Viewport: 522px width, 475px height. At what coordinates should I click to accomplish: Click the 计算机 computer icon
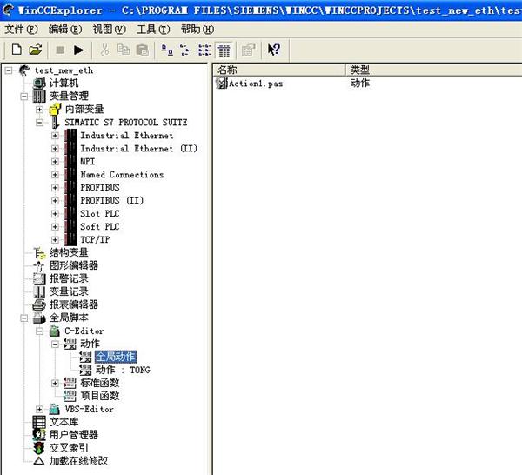pyautogui.click(x=39, y=83)
